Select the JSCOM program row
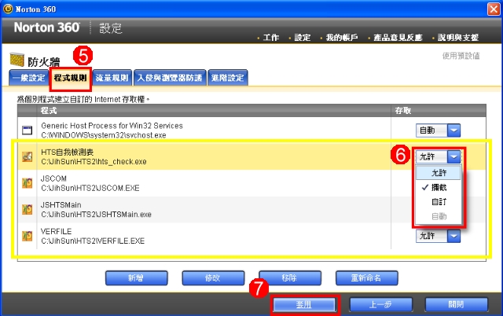Screen dimensions: 503x316 [251, 183]
